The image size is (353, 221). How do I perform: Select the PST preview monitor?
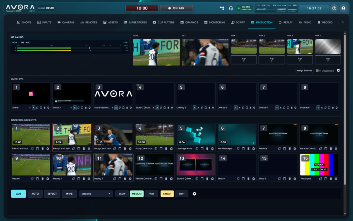pos(205,52)
